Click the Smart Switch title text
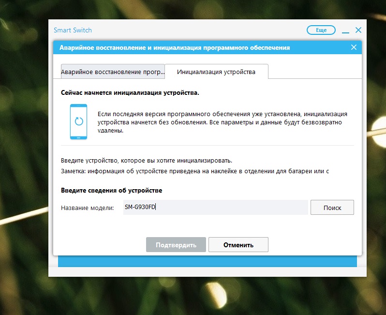This screenshot has height=315, width=386. [x=73, y=30]
